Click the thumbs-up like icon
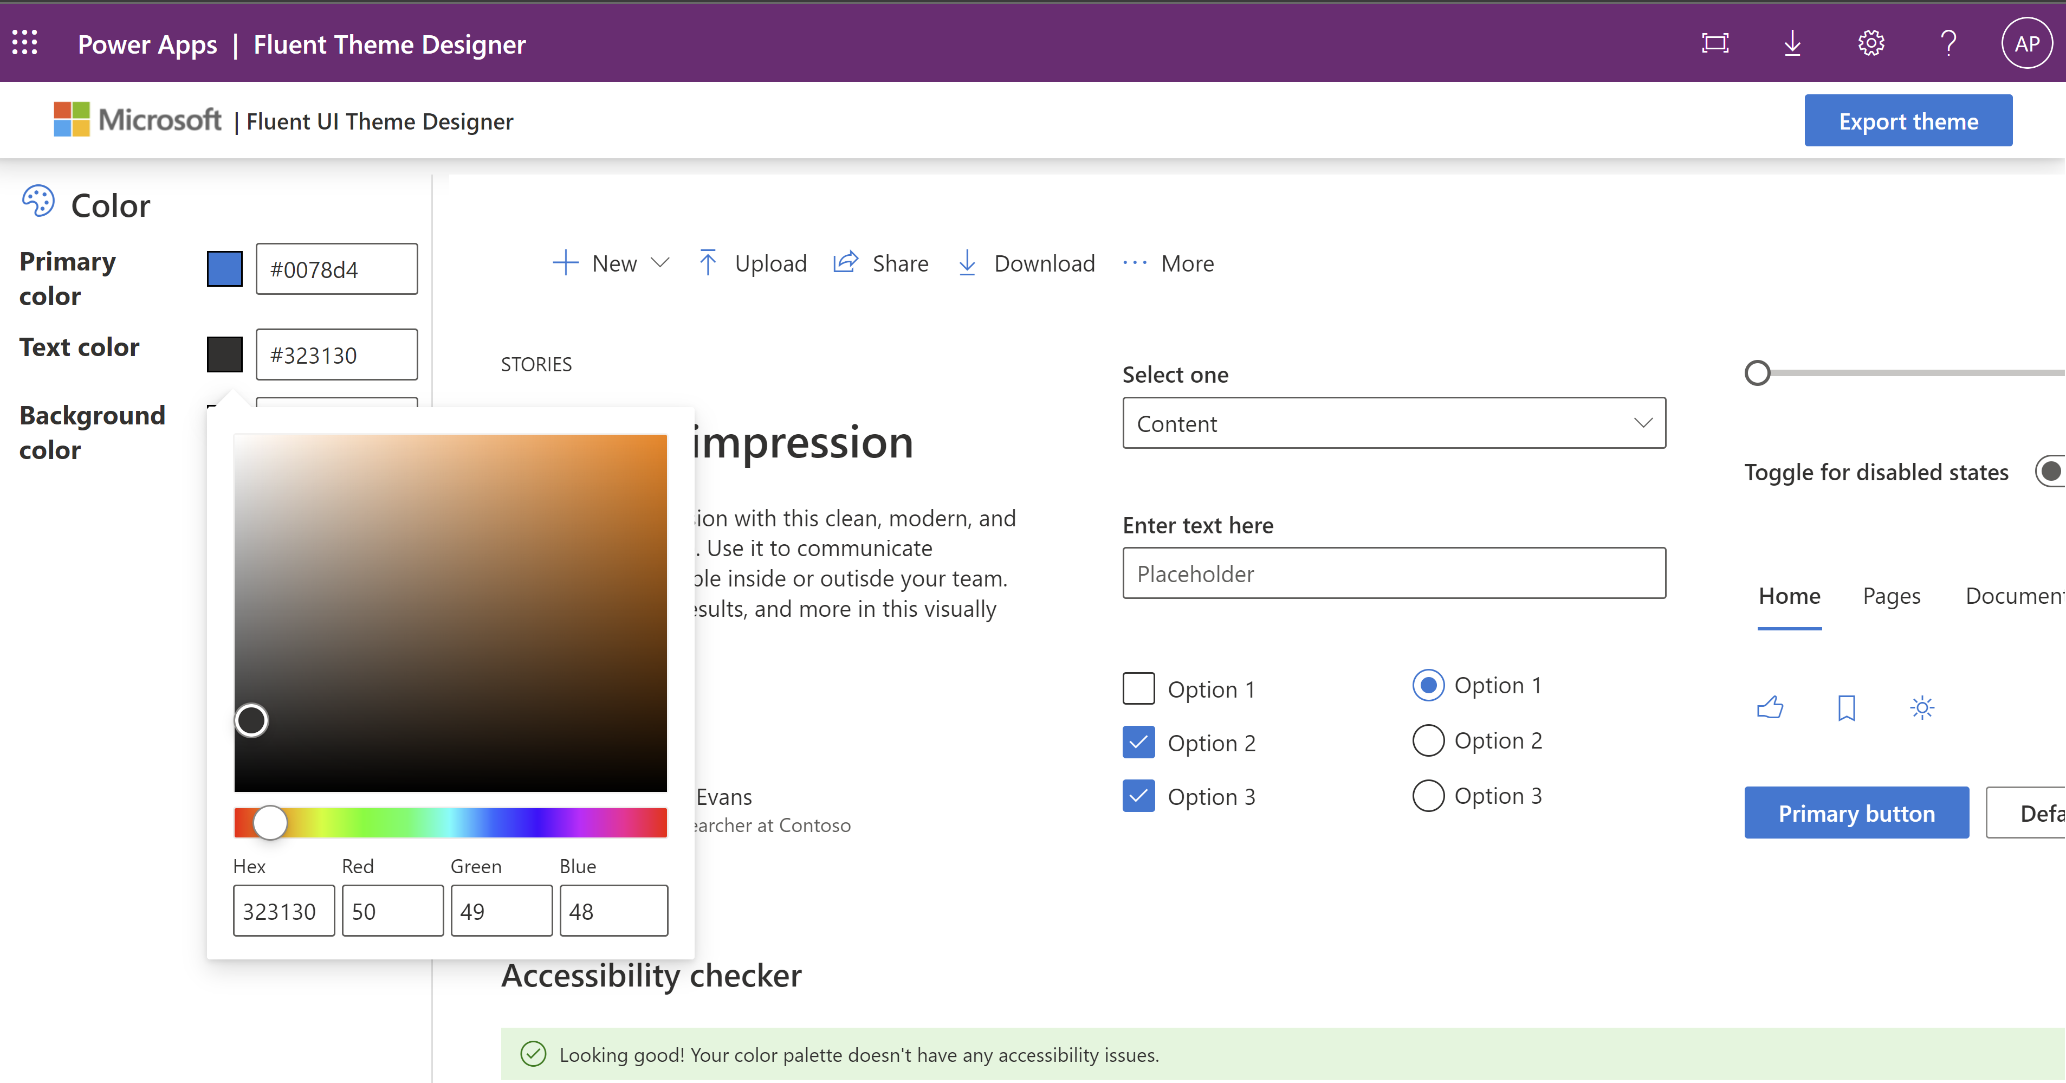The height and width of the screenshot is (1083, 2066). [x=1770, y=707]
